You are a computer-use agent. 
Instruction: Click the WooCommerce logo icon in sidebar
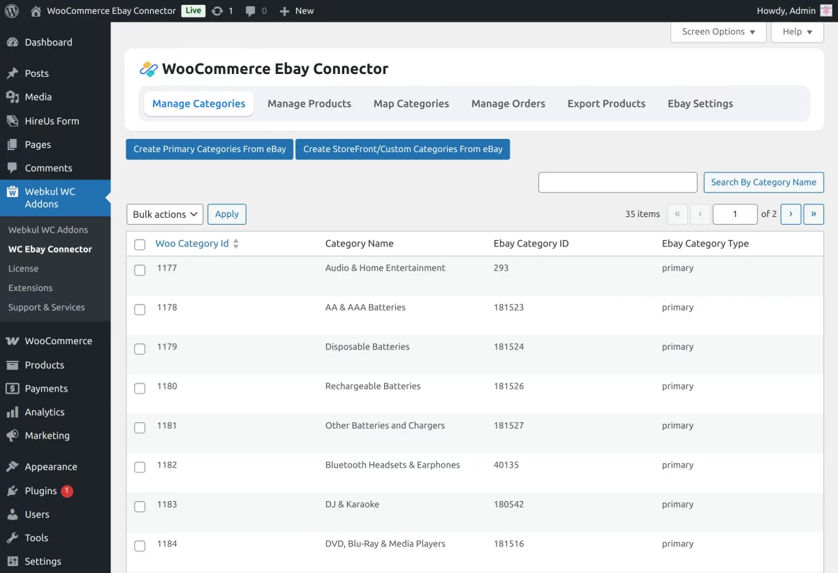tap(13, 341)
